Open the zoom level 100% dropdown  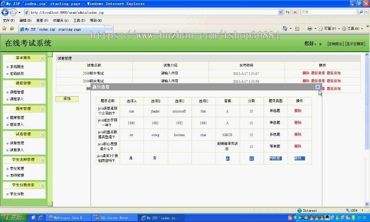[362, 210]
